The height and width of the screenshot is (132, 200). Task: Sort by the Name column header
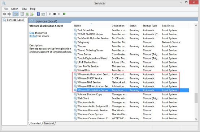(x=92, y=26)
